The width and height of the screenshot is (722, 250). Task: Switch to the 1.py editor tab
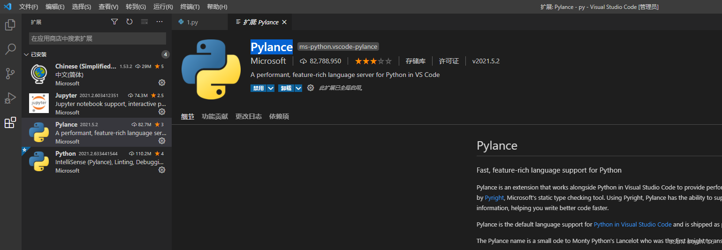point(200,22)
